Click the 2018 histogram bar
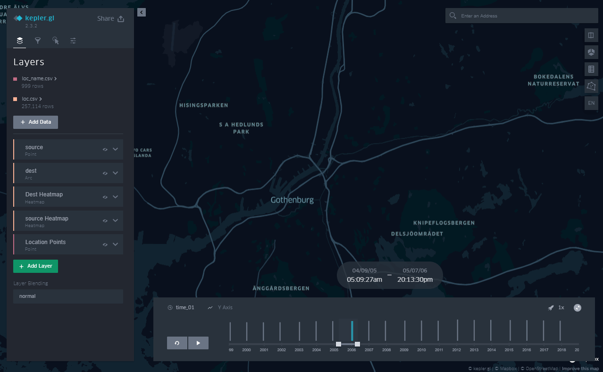This screenshot has width=603, height=372. (560, 330)
